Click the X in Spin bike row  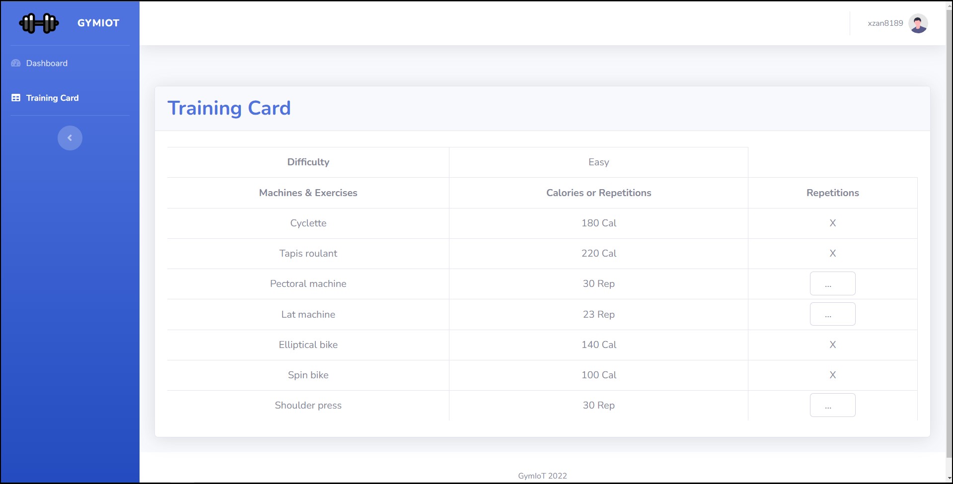point(832,375)
